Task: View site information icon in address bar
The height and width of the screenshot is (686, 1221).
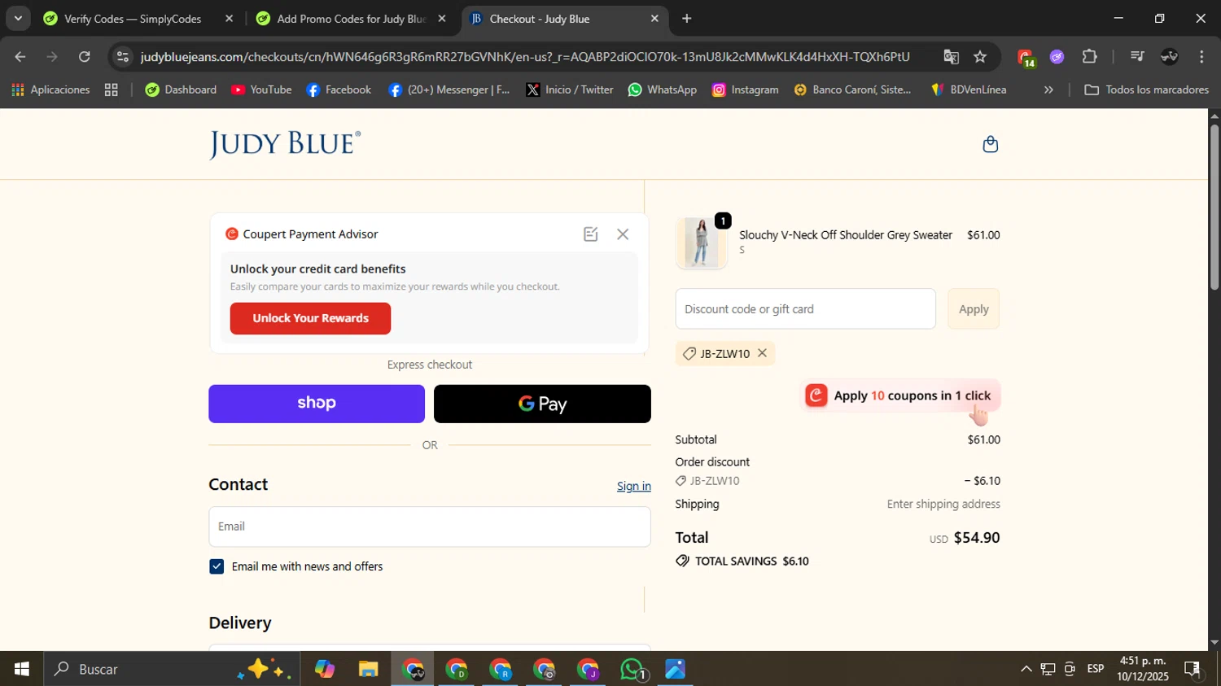Action: click(122, 57)
